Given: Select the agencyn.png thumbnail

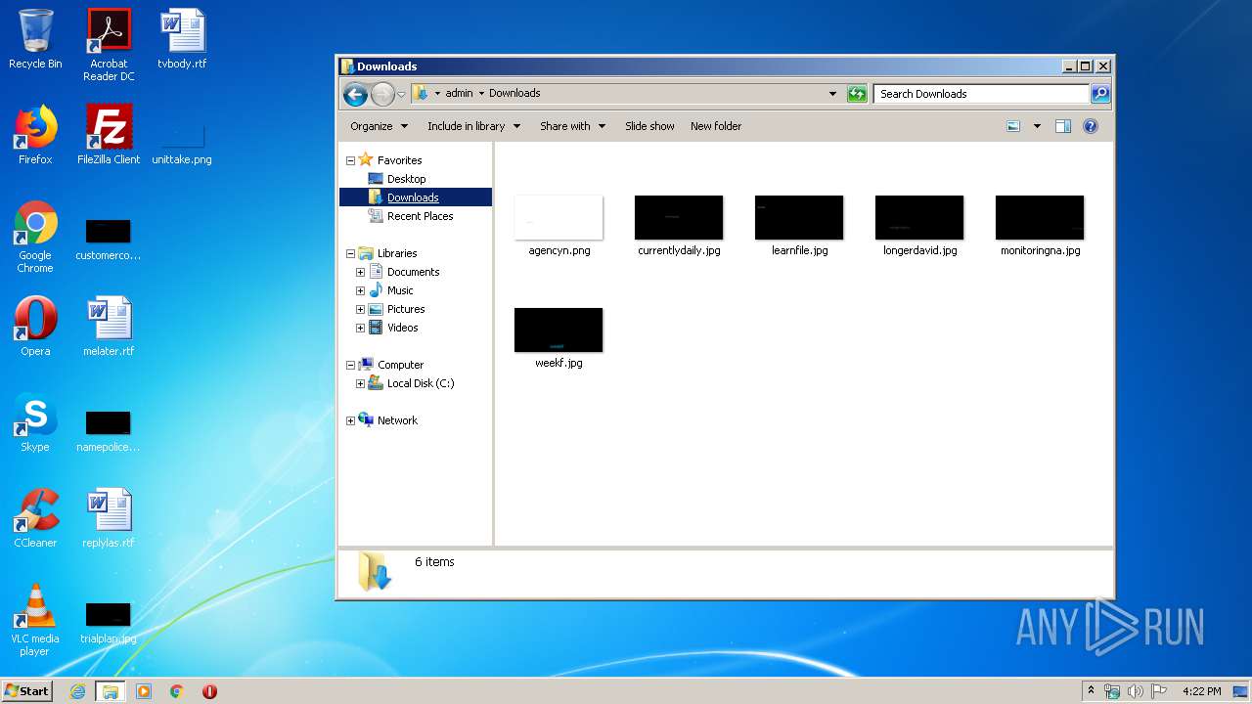Looking at the screenshot, I should pos(559,217).
